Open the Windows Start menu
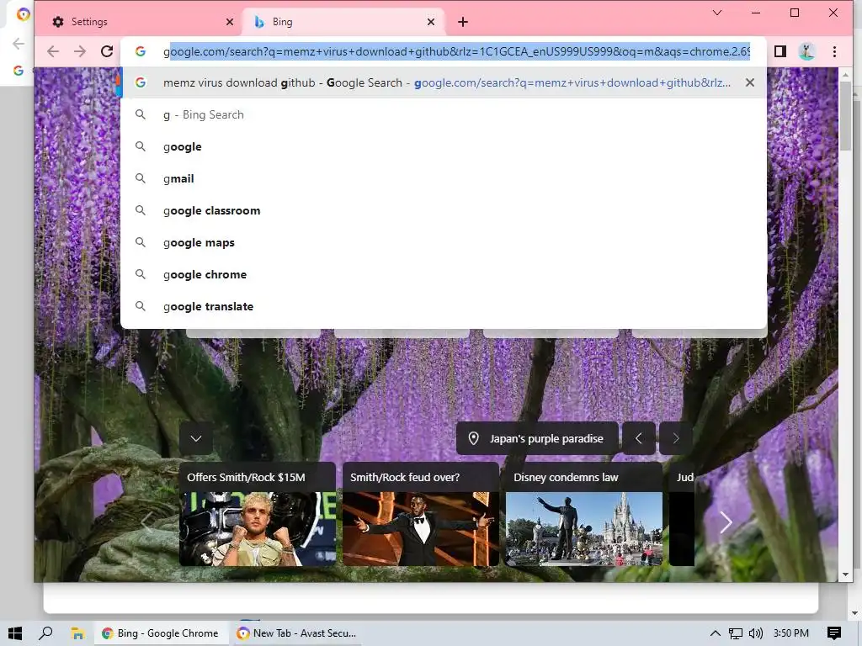The height and width of the screenshot is (646, 862). pyautogui.click(x=15, y=633)
